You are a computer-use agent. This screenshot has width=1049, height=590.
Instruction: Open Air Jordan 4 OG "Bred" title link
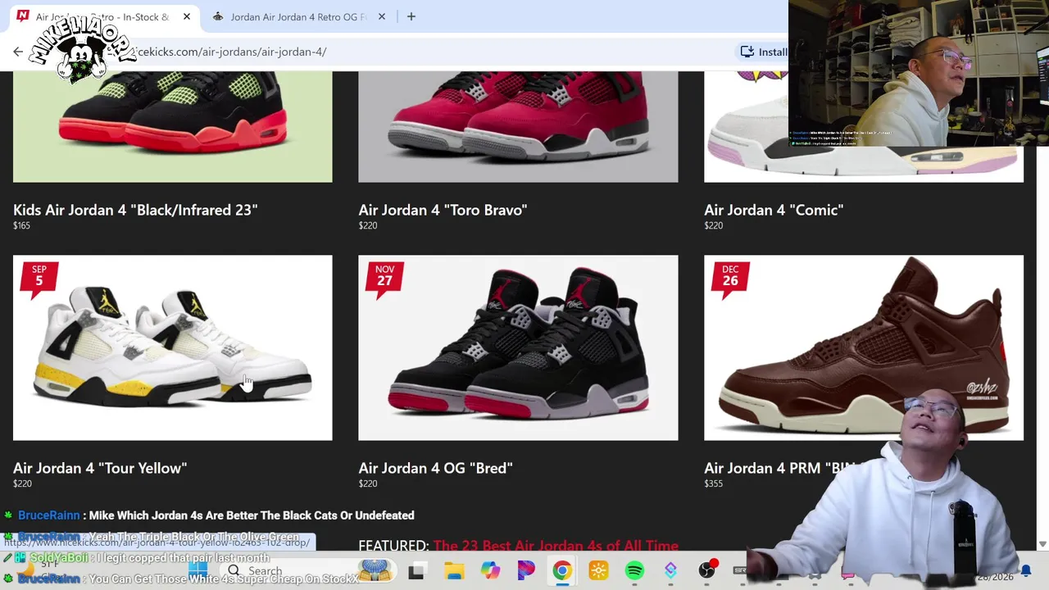point(435,468)
